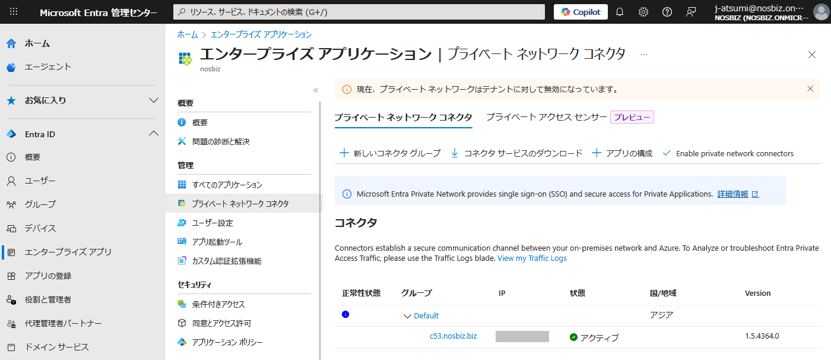
Task: Switch to the プライベート アクセス センサー tab
Action: [546, 117]
